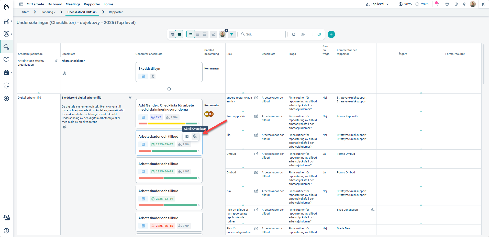489x237 pixels.
Task: Click the magnifier overview icon on Arbetsskador card
Action: pyautogui.click(x=195, y=136)
